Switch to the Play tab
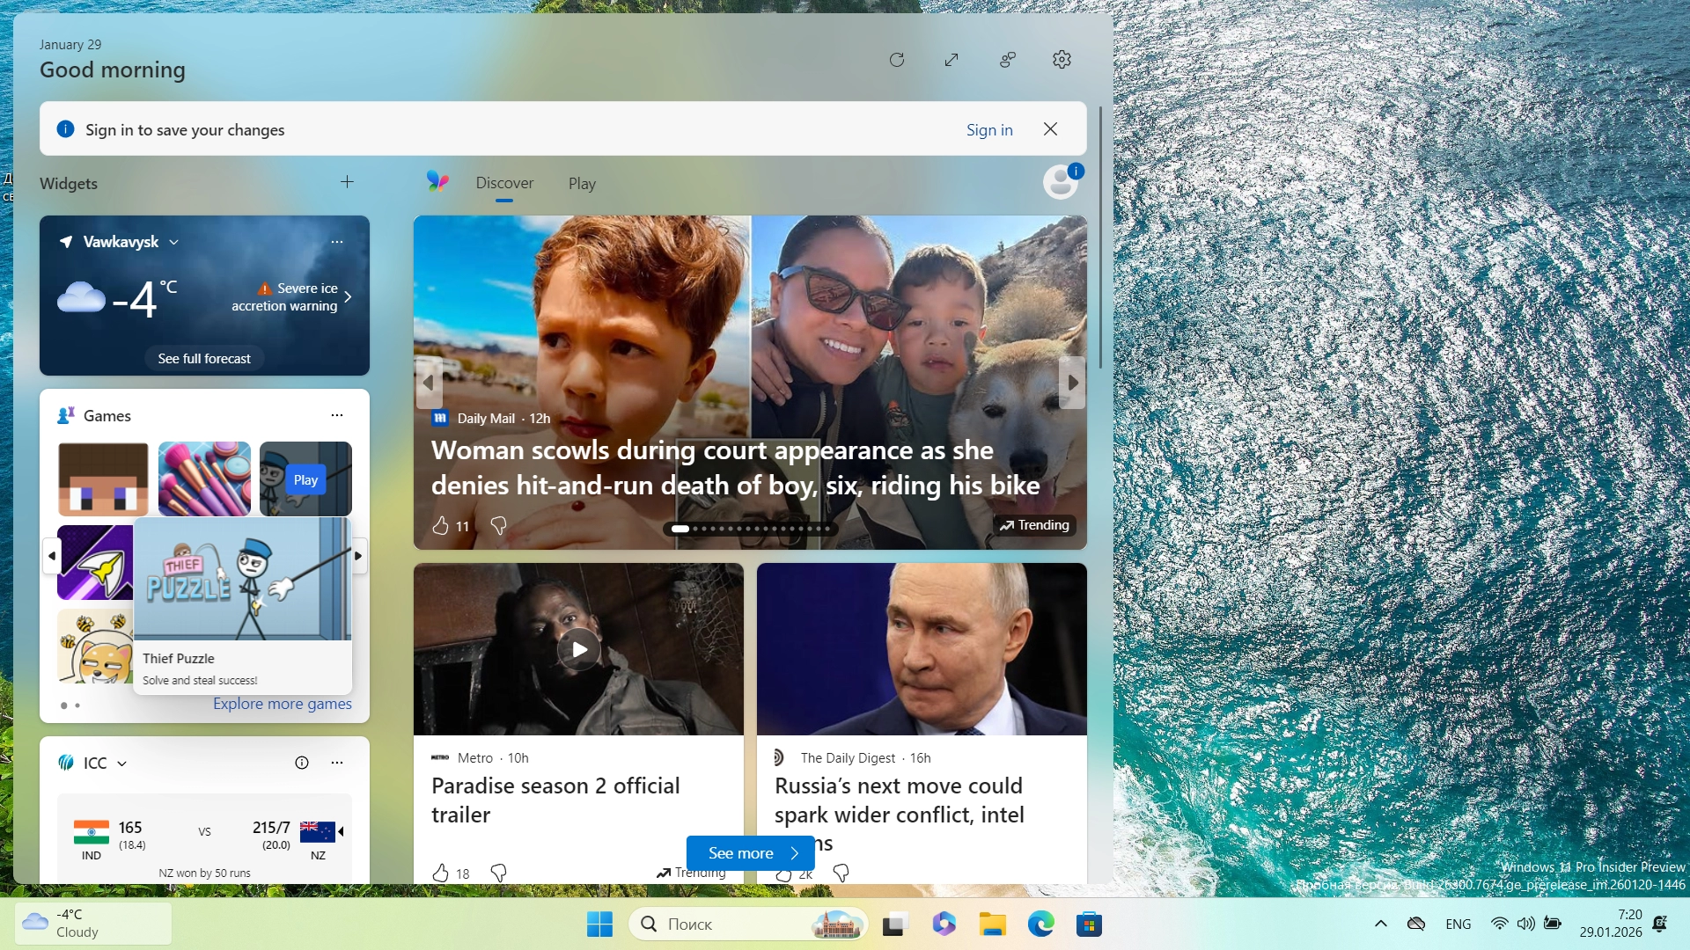The height and width of the screenshot is (950, 1690). coord(582,184)
